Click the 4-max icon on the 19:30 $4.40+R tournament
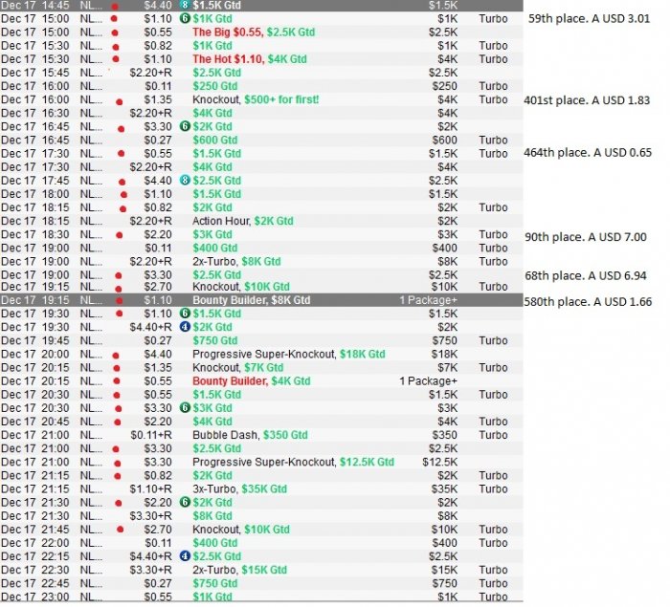 [x=185, y=327]
